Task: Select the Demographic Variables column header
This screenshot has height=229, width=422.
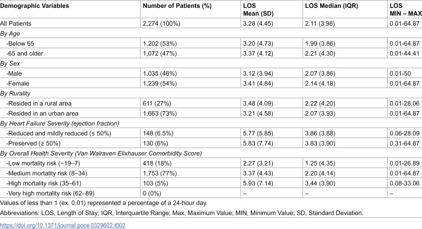Action: (x=34, y=6)
